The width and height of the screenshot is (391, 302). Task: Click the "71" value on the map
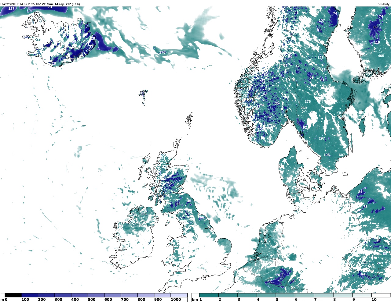pyautogui.click(x=379, y=241)
